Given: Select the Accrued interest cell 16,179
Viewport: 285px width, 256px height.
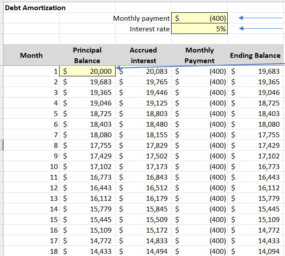Looking at the screenshot, I should [143, 198].
